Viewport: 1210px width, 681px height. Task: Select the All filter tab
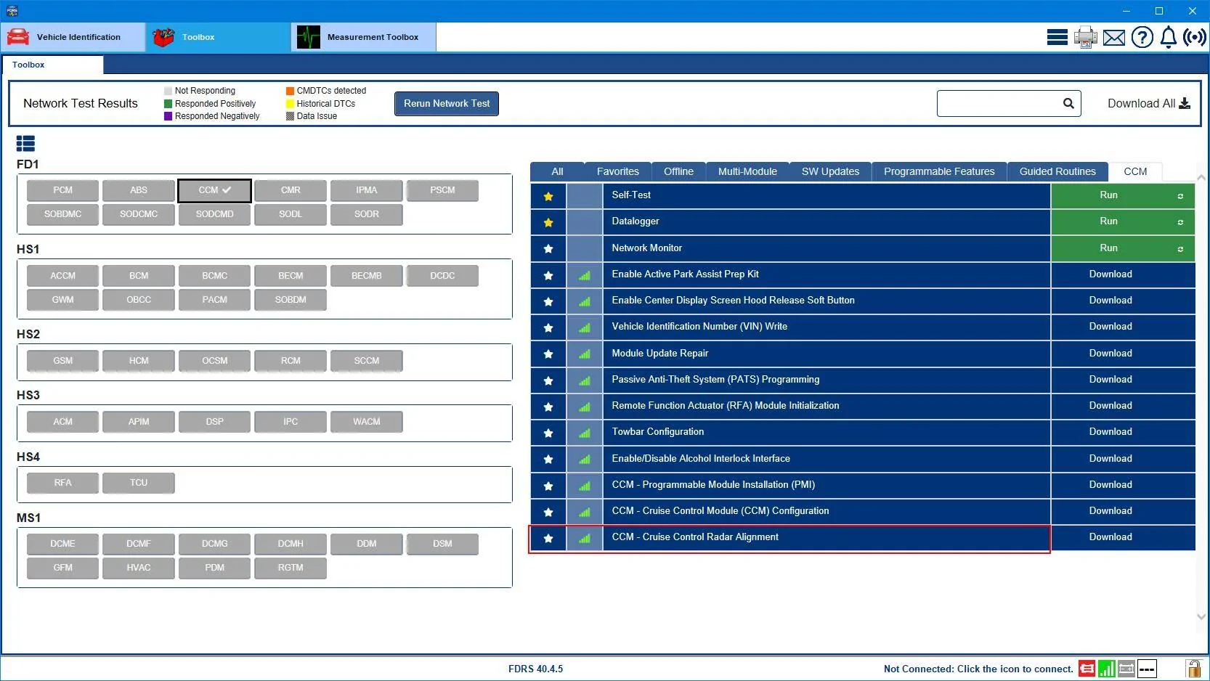(557, 172)
